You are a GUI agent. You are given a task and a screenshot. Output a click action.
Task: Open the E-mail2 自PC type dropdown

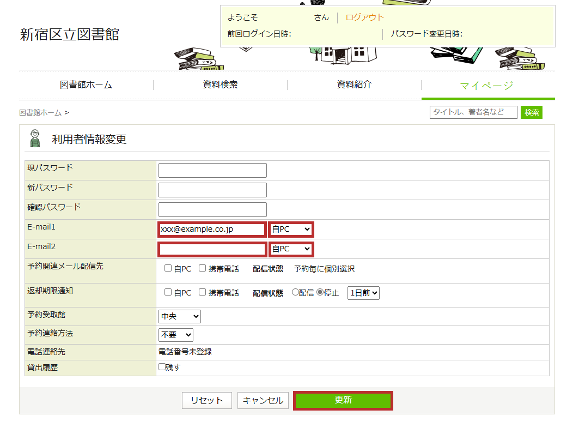point(291,249)
